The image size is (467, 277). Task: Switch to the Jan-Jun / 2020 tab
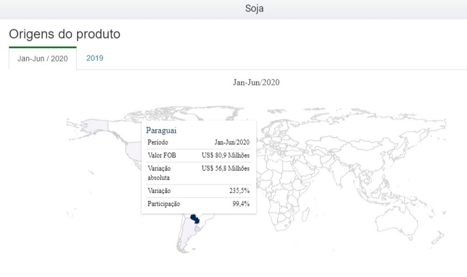click(42, 59)
